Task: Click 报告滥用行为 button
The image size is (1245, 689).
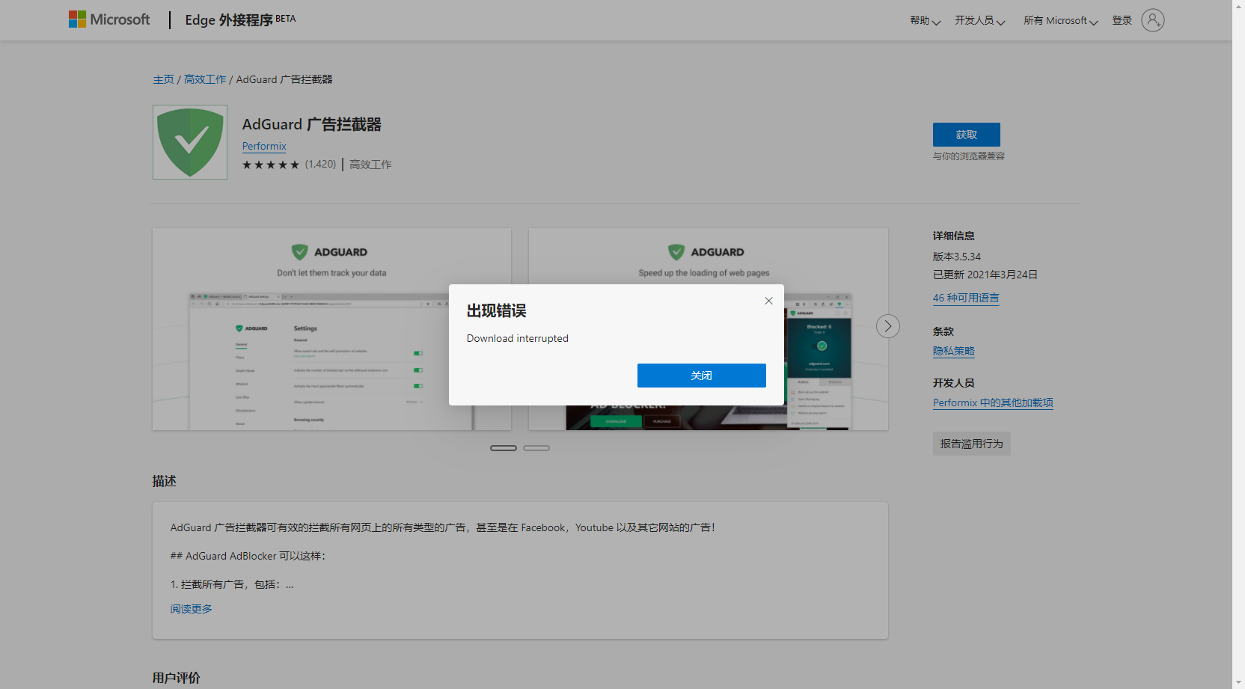Action: pyautogui.click(x=972, y=444)
